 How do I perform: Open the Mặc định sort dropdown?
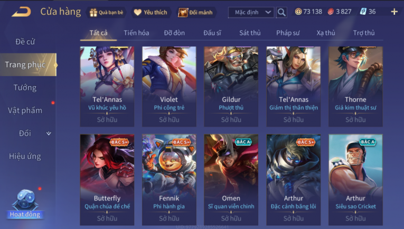point(251,12)
